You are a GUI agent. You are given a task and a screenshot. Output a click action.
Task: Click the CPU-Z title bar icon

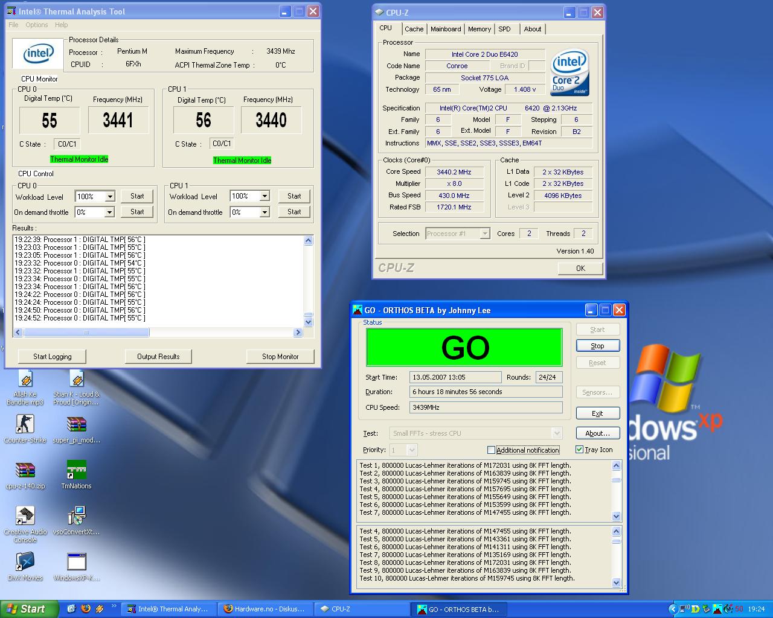tap(379, 12)
